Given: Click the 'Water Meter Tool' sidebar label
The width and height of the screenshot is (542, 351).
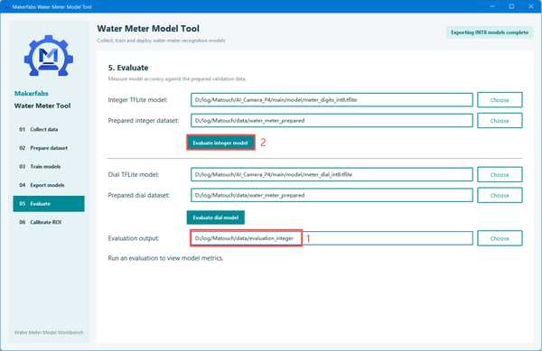Looking at the screenshot, I should 42,106.
